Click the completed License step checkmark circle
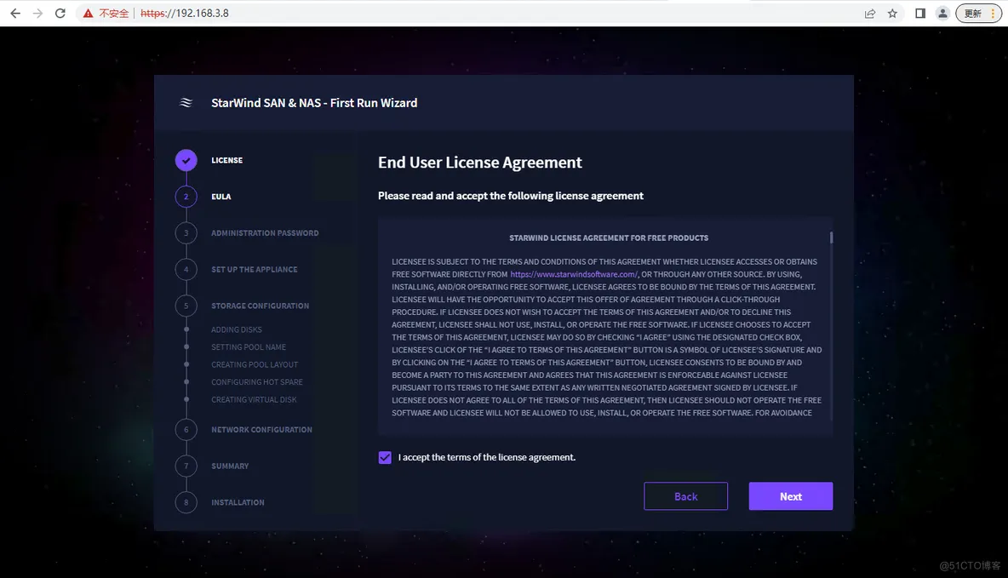This screenshot has width=1008, height=578. [186, 160]
